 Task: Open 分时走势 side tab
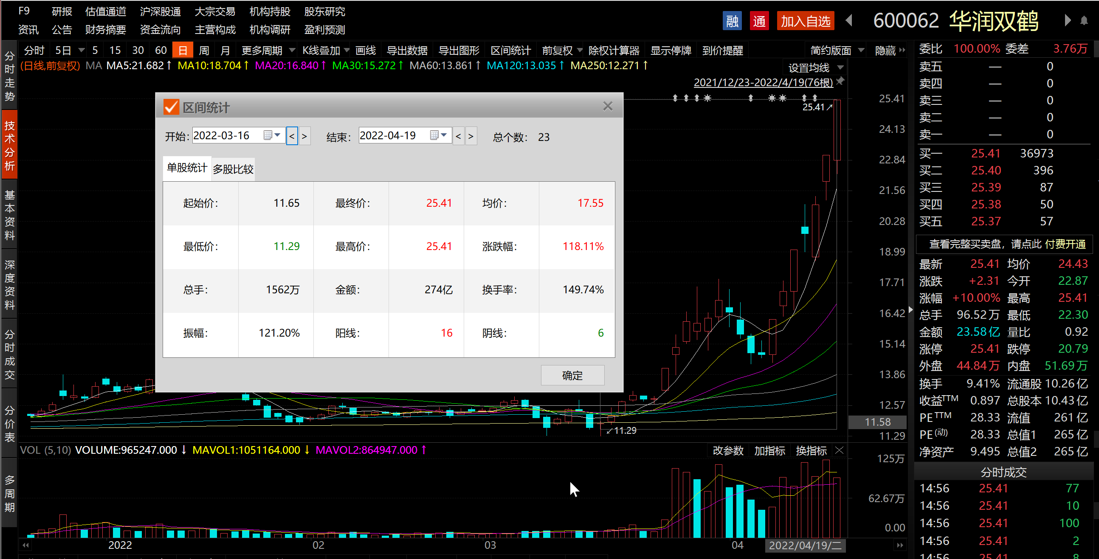coord(9,76)
